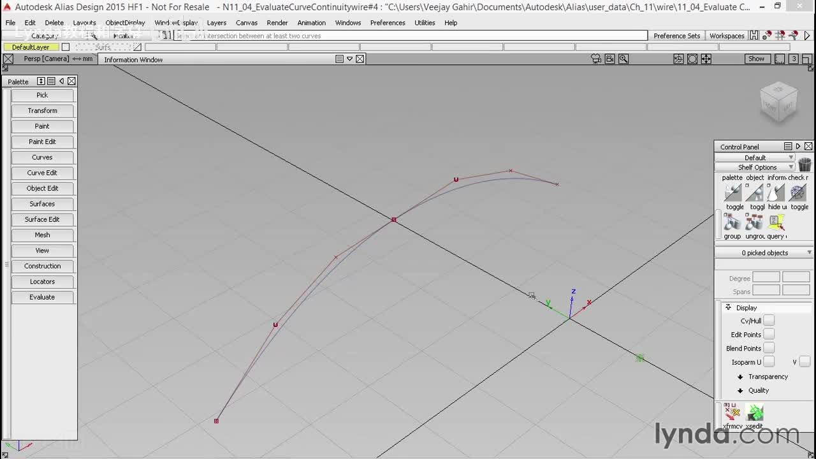The height and width of the screenshot is (459, 816).
Task: Click the Palette up-down arrows icon
Action: point(41,81)
